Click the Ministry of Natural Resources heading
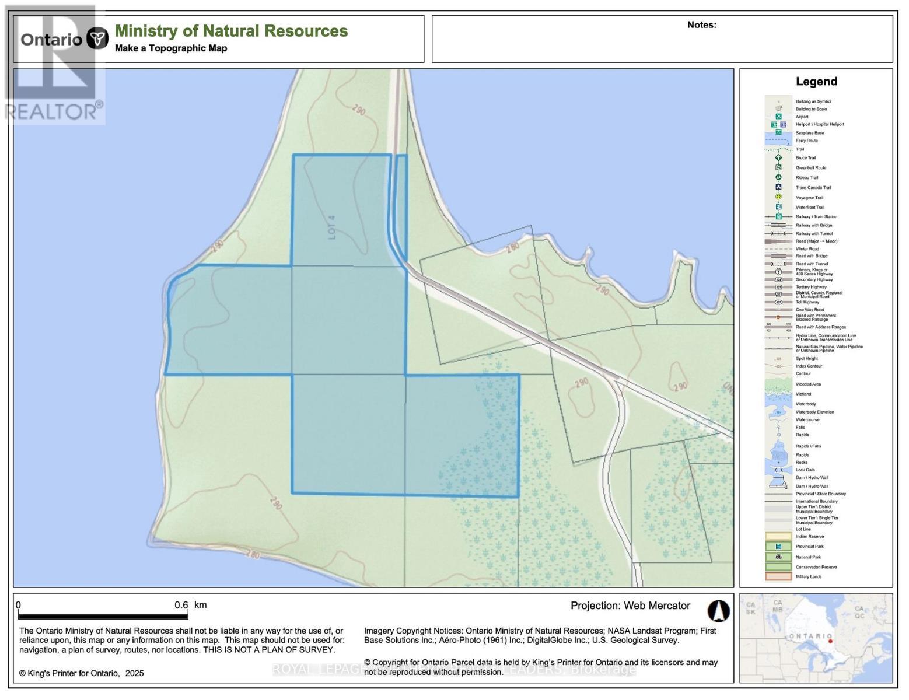This screenshot has height=700, width=909. point(231,31)
